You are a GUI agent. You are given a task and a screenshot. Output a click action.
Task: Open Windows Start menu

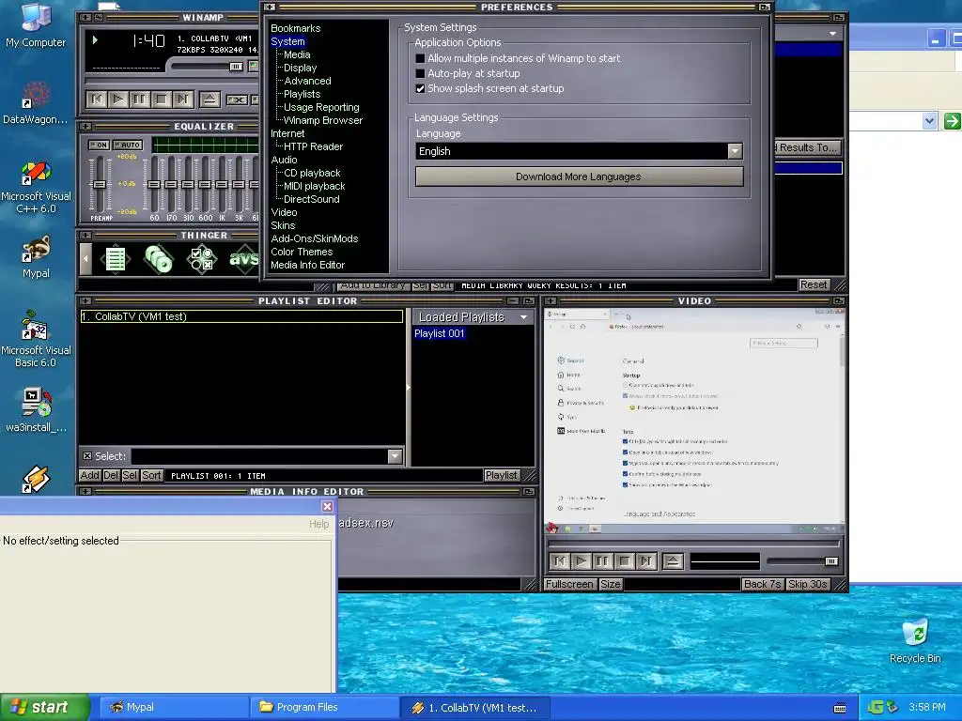click(45, 707)
